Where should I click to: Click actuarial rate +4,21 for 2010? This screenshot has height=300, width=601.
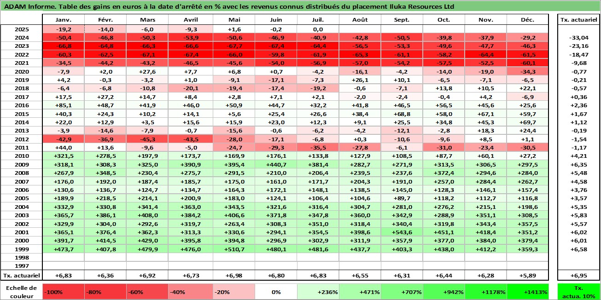pos(579,156)
